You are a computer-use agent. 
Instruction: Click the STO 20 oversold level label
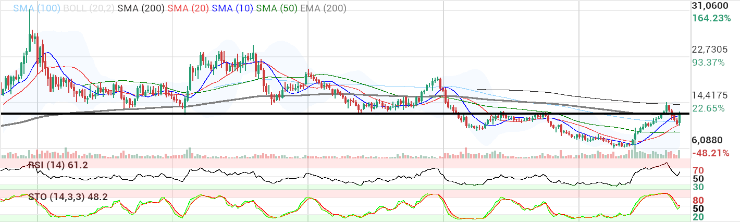(x=698, y=217)
